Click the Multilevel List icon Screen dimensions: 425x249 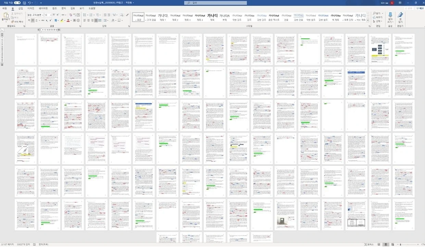(98, 15)
